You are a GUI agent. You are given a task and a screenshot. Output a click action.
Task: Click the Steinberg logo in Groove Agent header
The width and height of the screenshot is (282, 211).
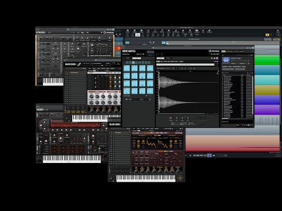pyautogui.click(x=214, y=51)
